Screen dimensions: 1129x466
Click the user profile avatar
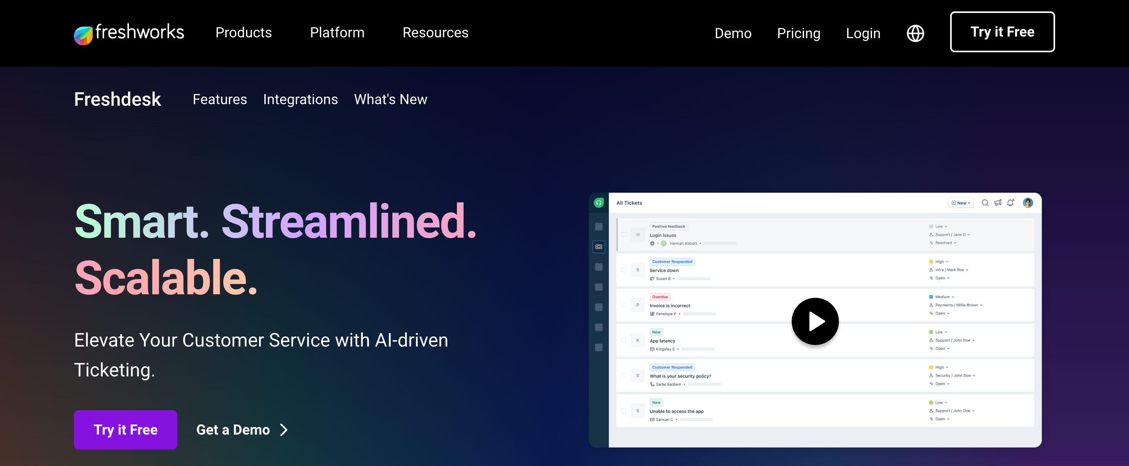(1028, 203)
